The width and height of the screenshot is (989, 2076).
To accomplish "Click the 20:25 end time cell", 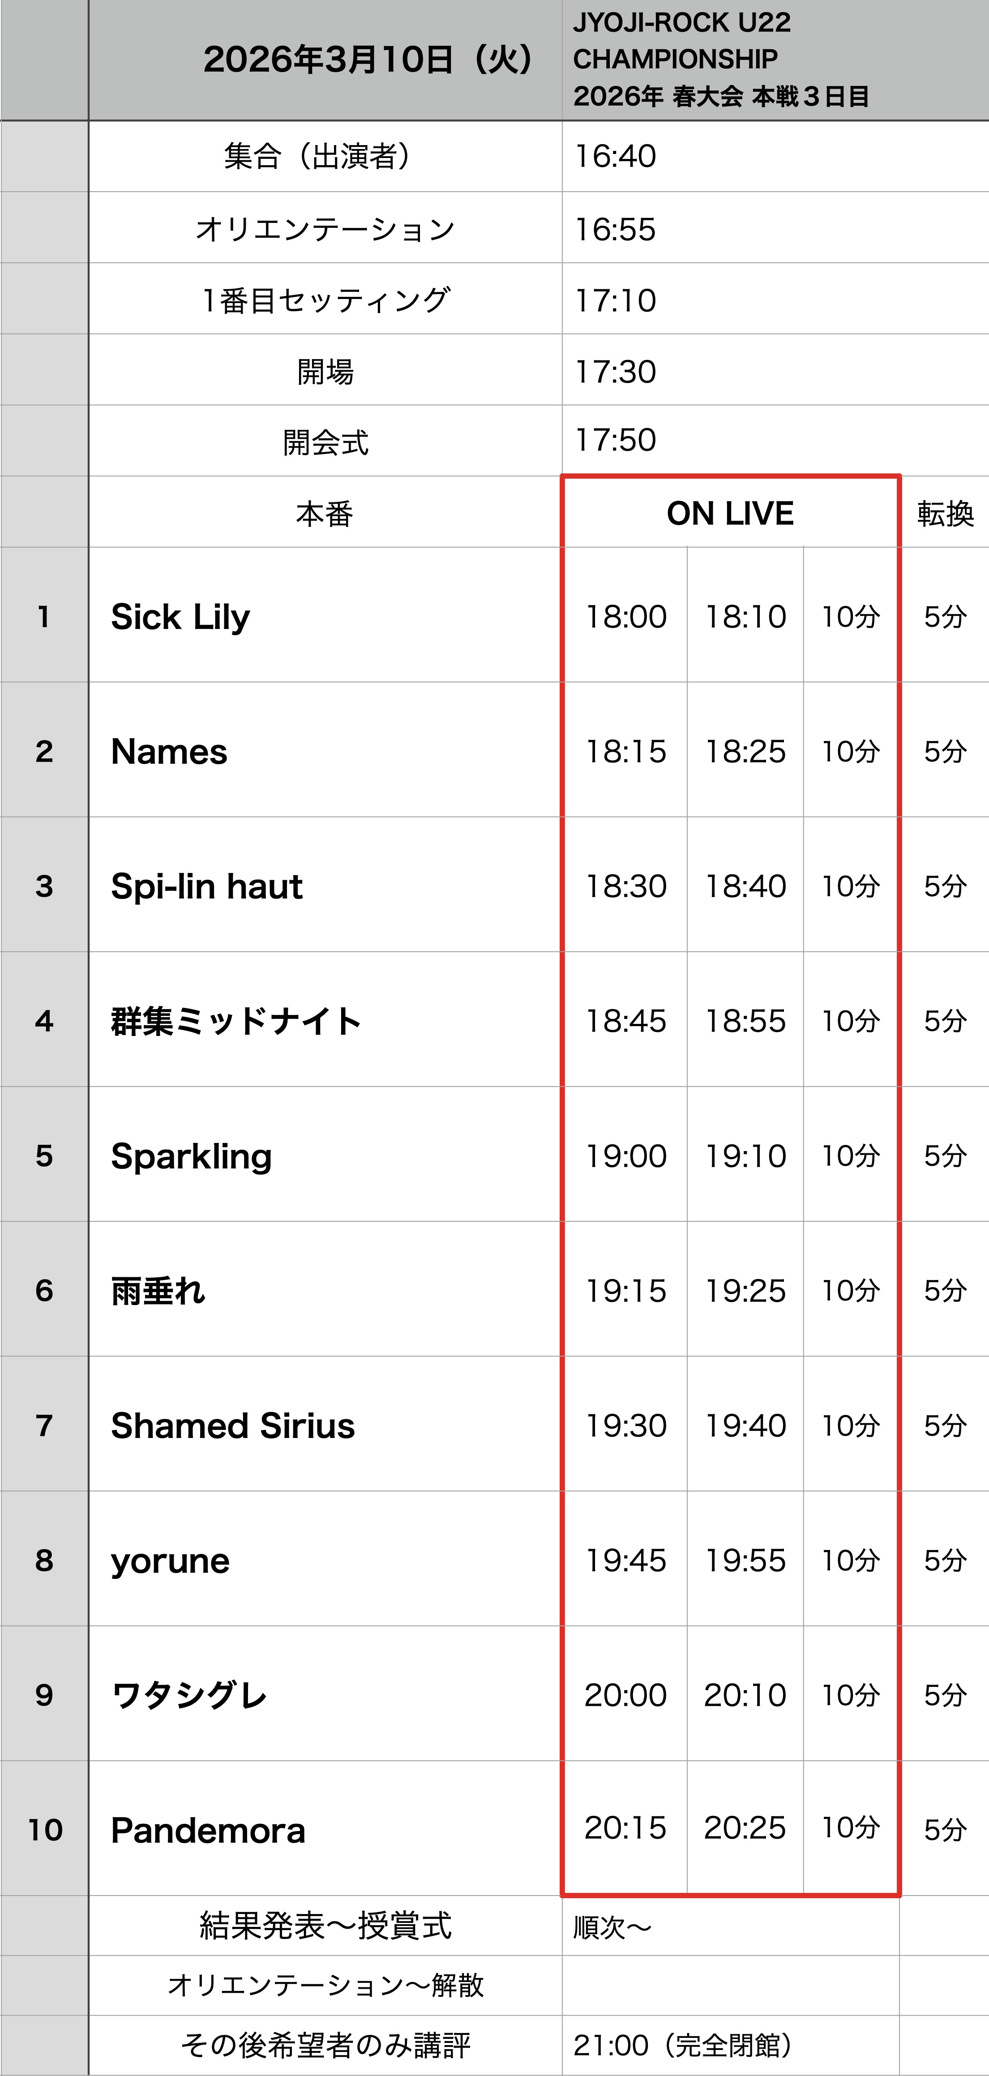I will point(745,1828).
